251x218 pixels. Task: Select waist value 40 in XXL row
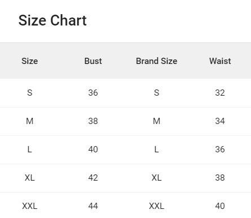(220, 206)
